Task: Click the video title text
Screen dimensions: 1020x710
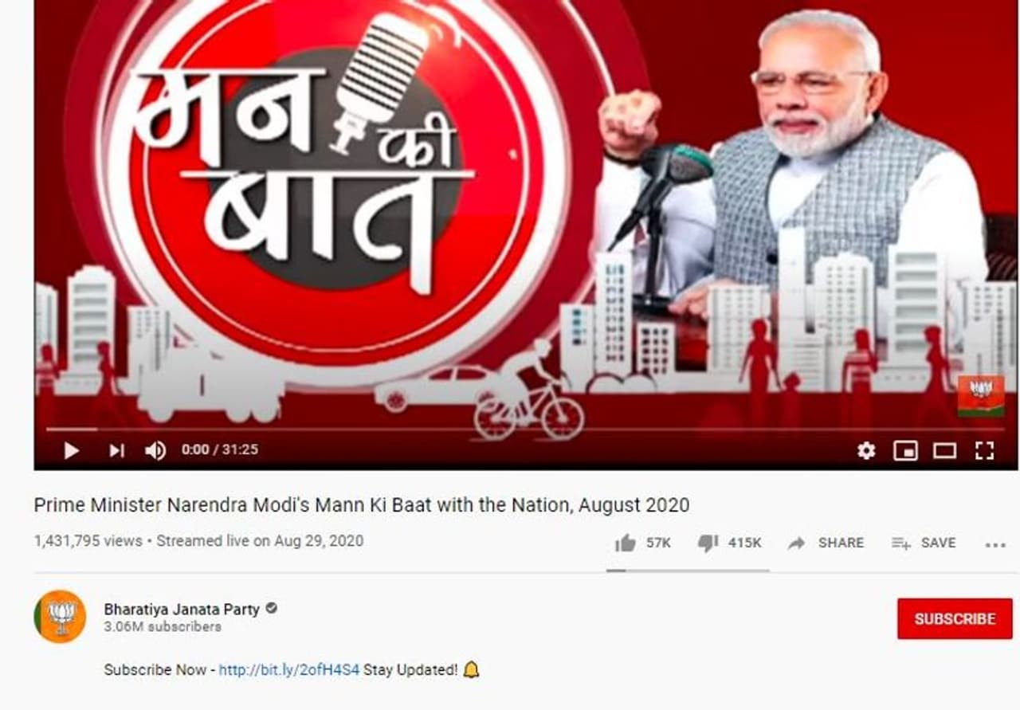Action: (362, 505)
